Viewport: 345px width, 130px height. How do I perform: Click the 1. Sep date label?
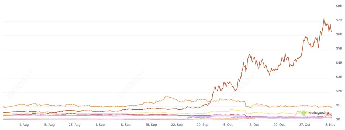100,125
